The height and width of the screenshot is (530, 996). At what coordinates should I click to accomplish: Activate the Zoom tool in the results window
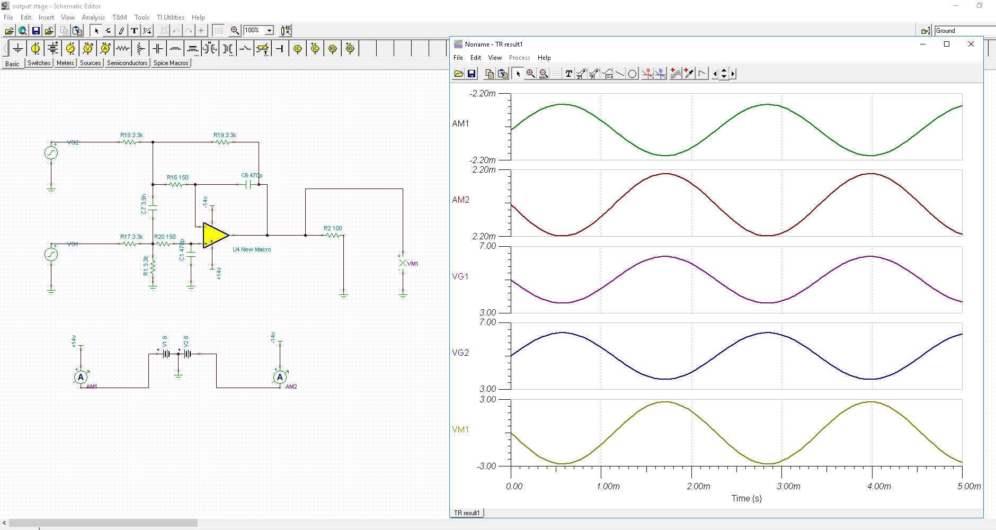coord(530,74)
